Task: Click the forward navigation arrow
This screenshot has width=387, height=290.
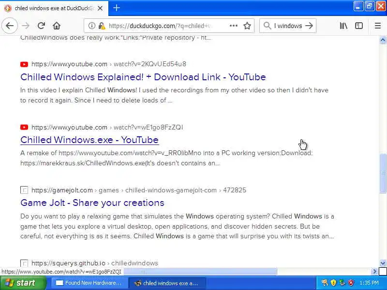Action: pyautogui.click(x=26, y=26)
